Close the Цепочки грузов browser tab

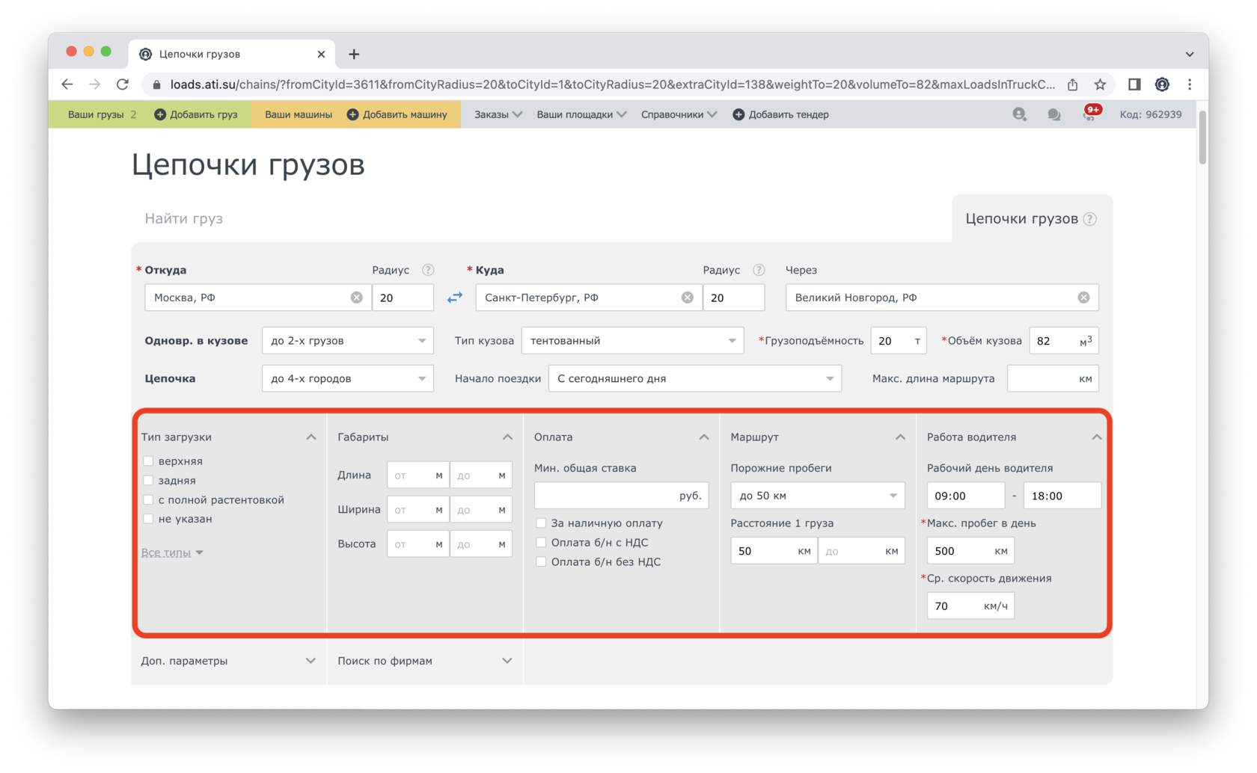(321, 54)
